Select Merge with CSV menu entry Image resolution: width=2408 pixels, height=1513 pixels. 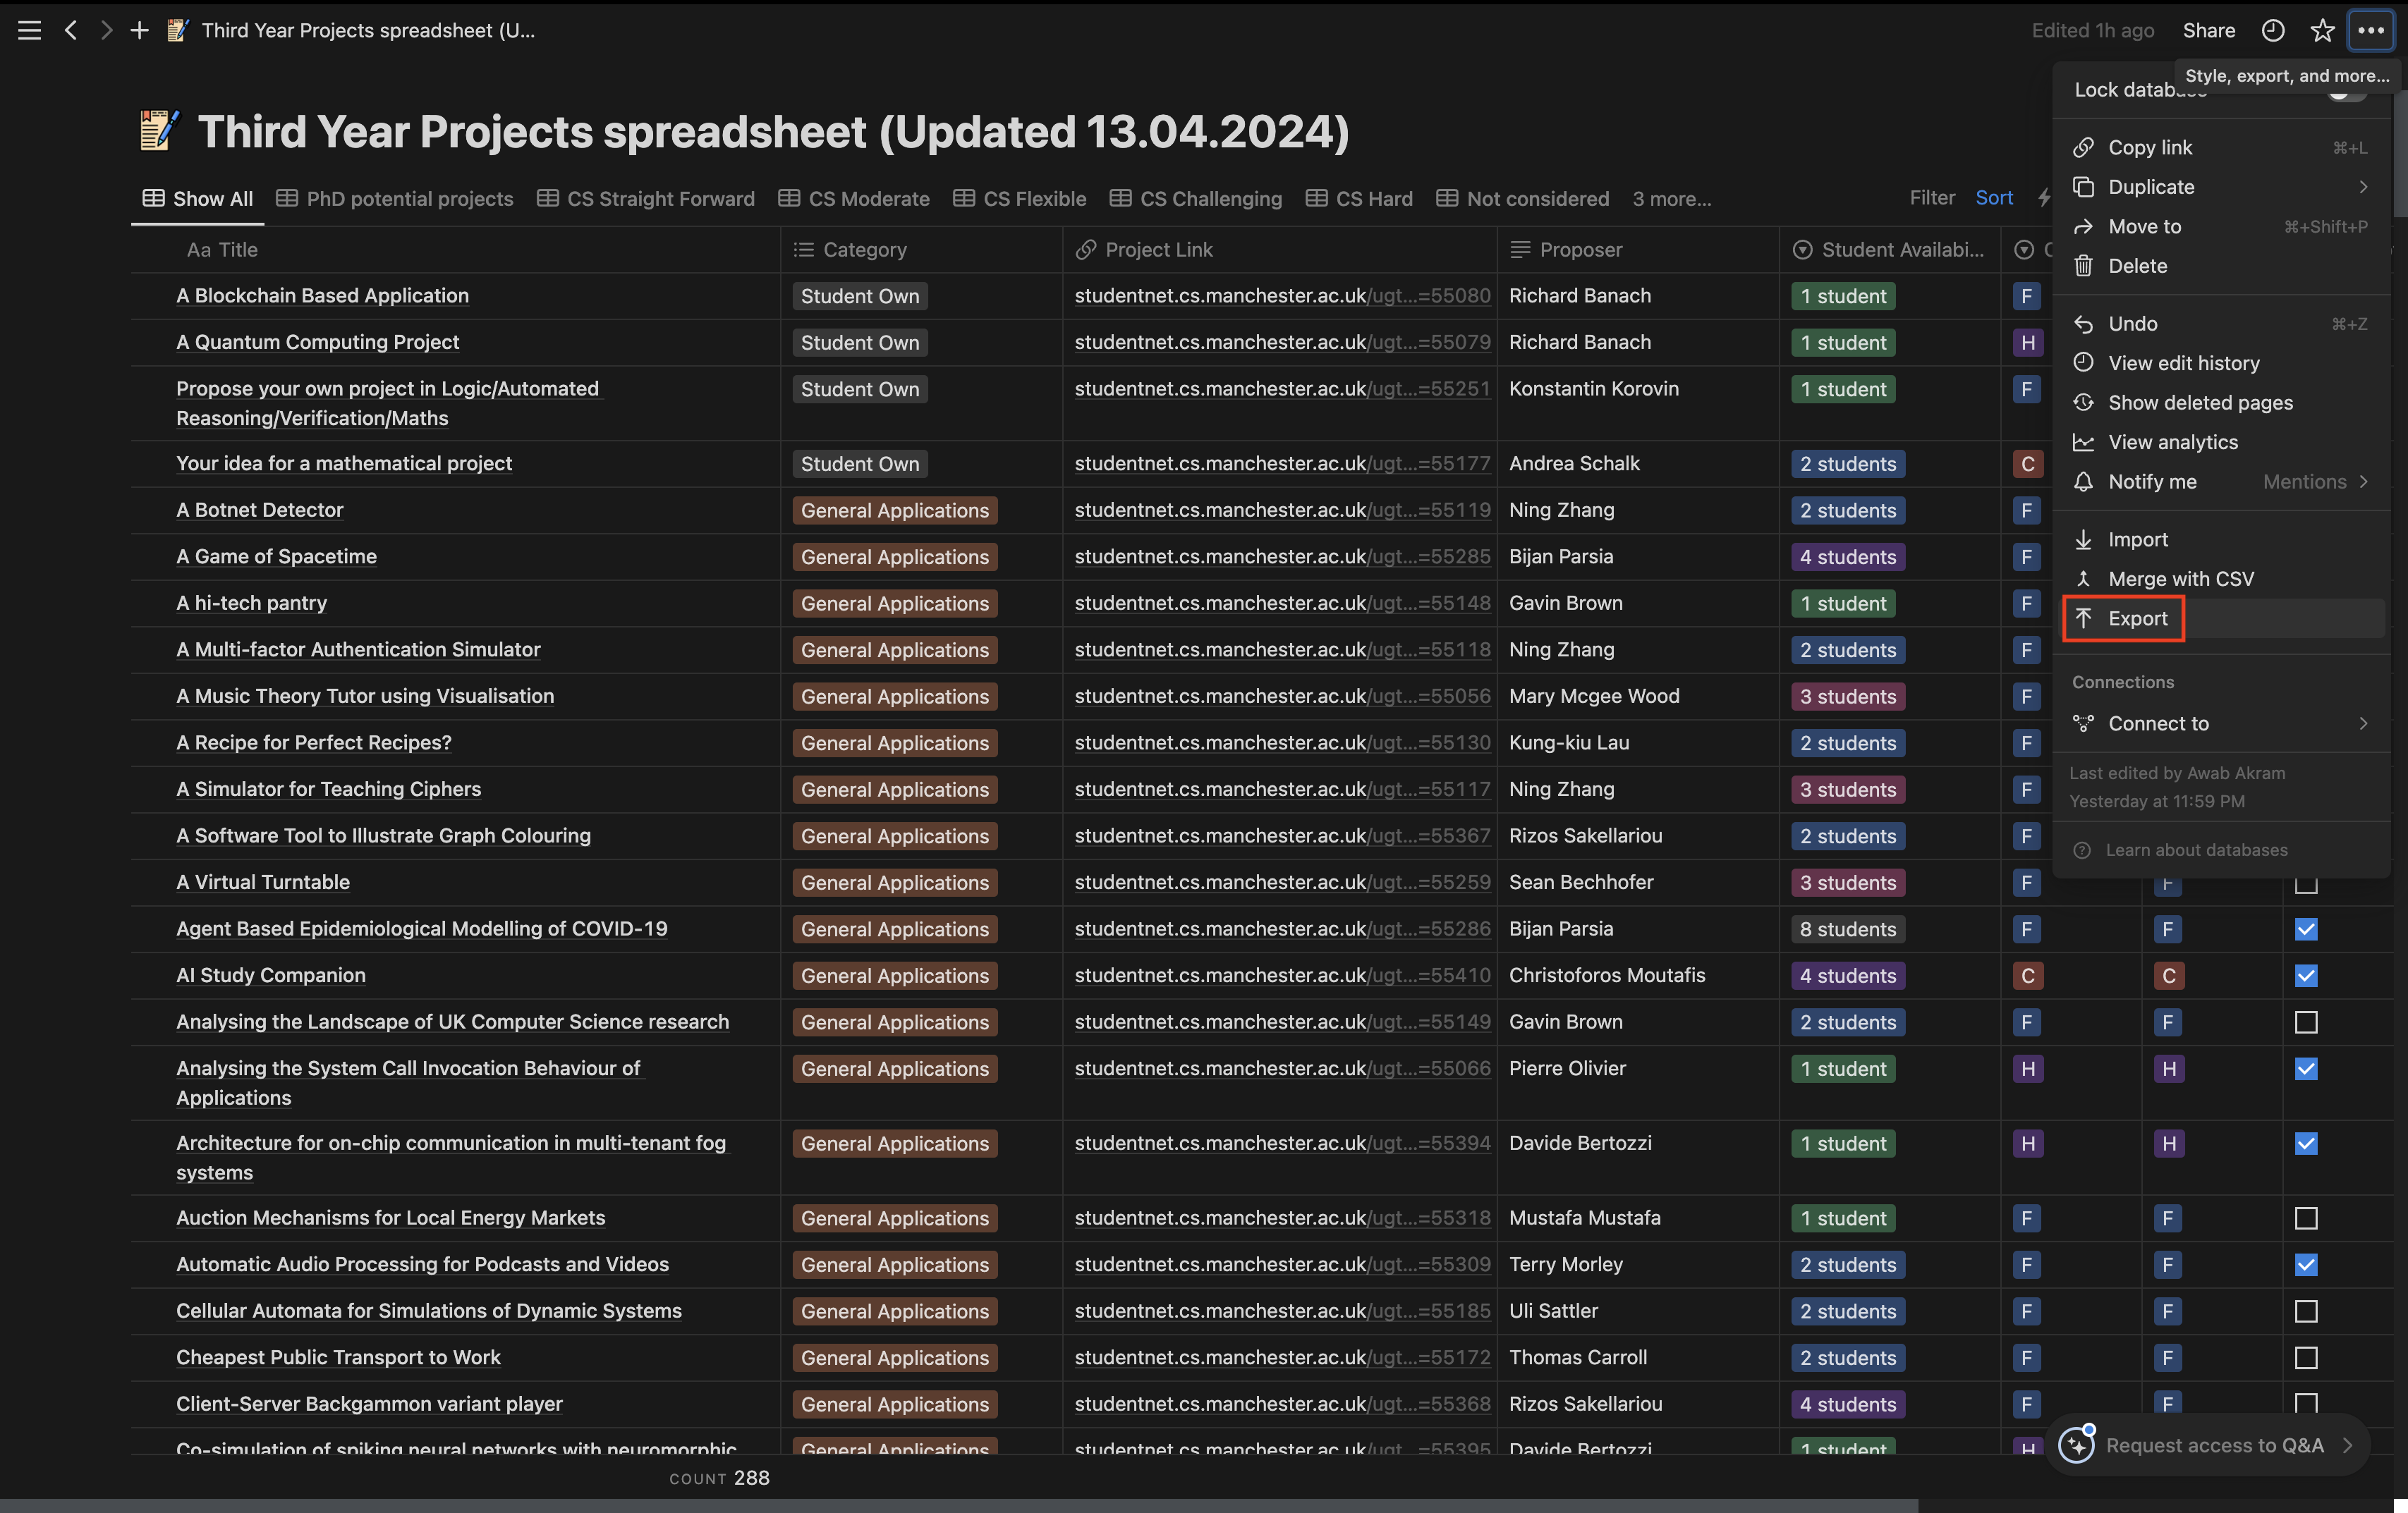coord(2221,579)
